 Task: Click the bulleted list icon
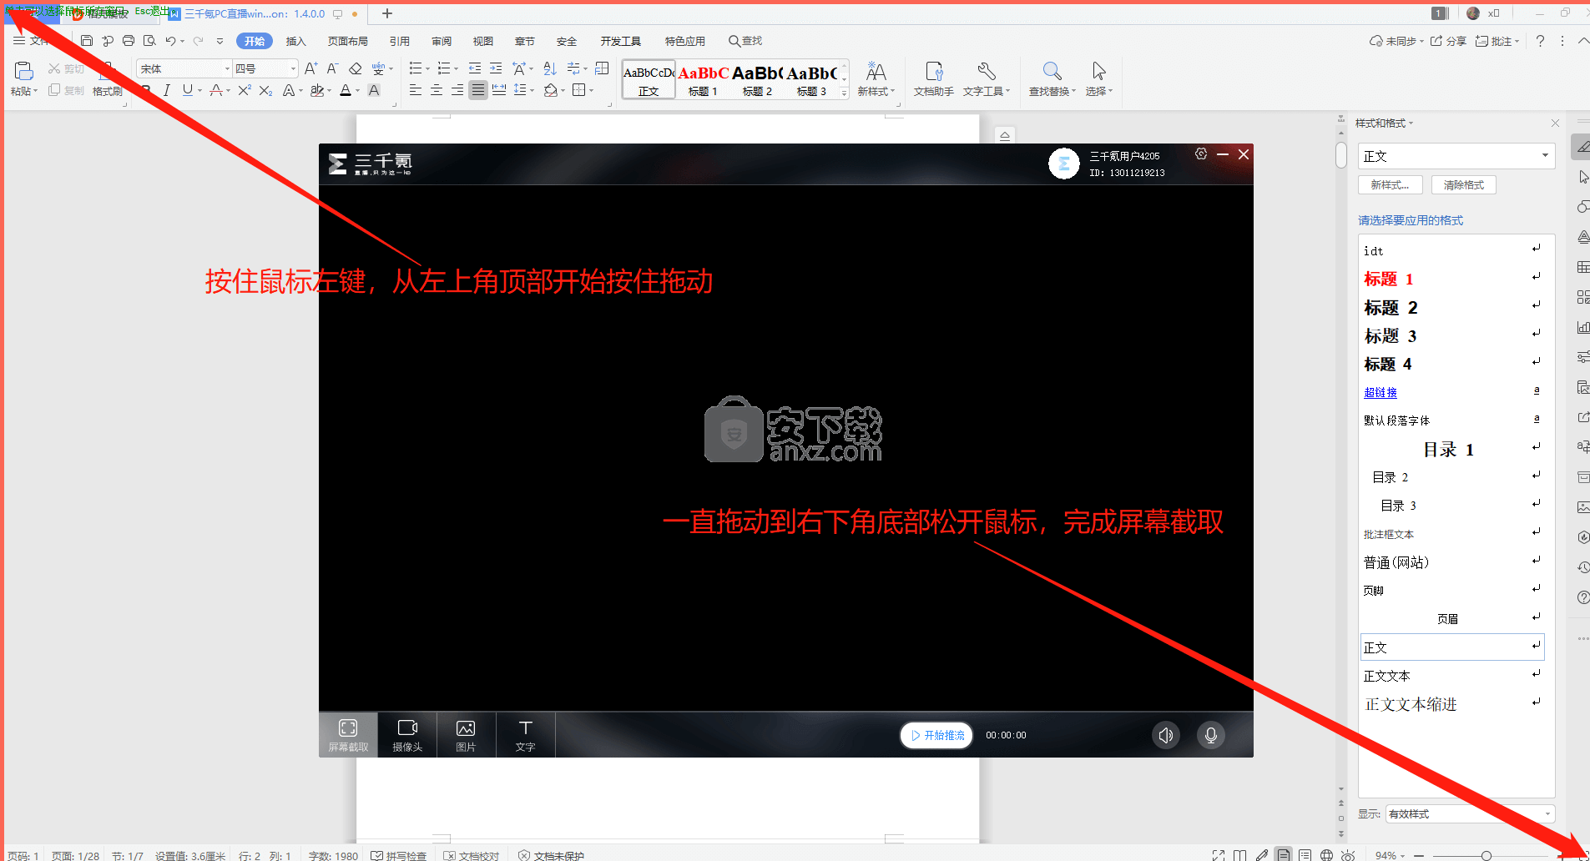pos(416,68)
